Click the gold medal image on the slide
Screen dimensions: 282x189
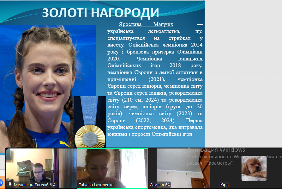[x=90, y=122]
